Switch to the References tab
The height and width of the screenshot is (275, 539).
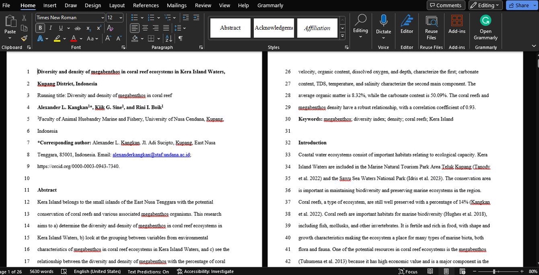tap(146, 6)
